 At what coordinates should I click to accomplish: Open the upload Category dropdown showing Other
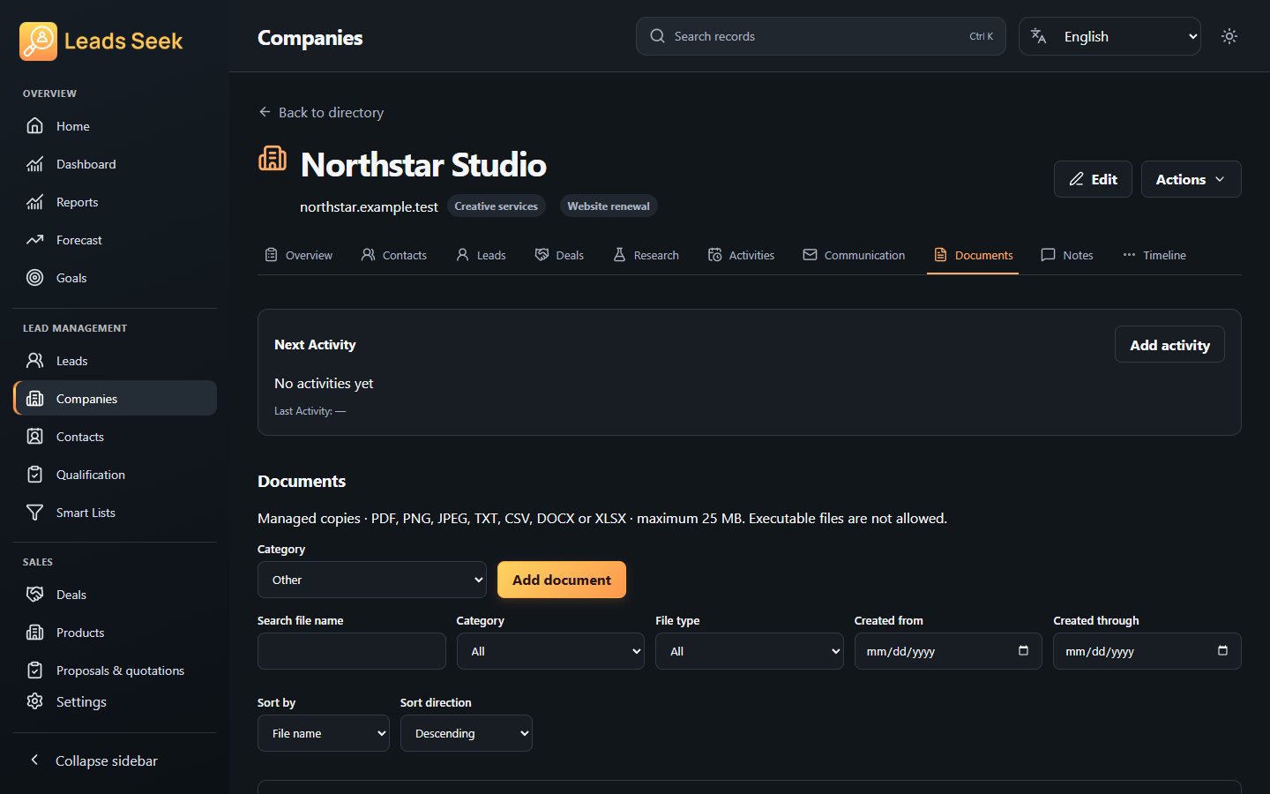371,580
